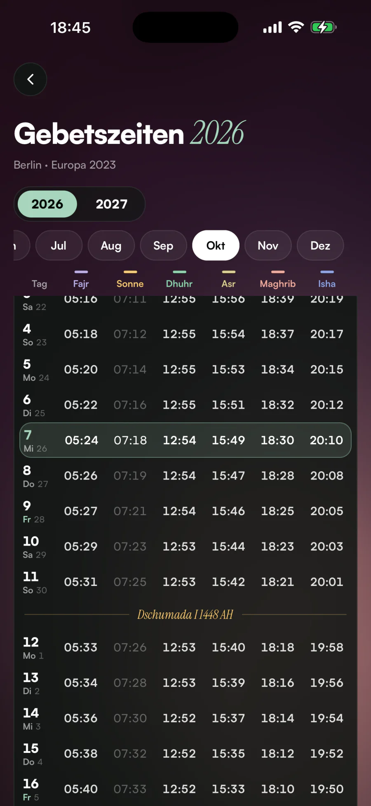The width and height of the screenshot is (371, 806).
Task: Tap the Tag column header
Action: pos(40,284)
